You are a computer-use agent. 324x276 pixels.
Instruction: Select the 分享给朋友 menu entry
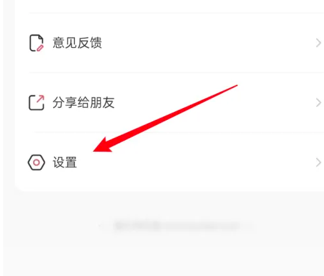tap(83, 102)
